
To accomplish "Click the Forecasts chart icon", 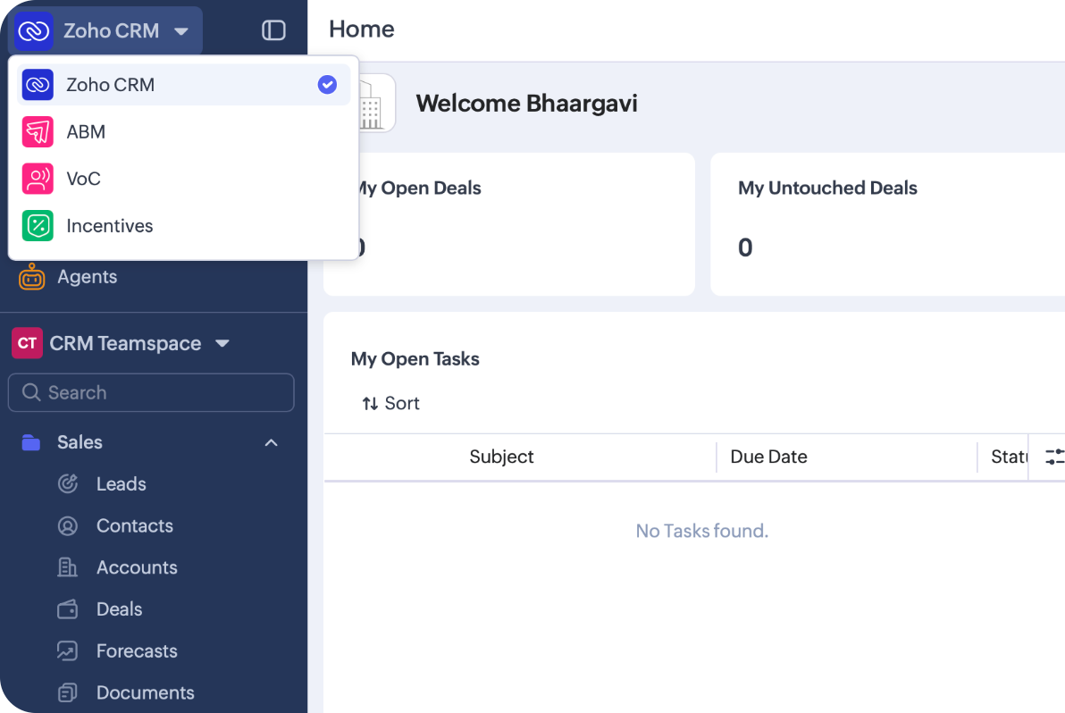I will click(x=67, y=651).
